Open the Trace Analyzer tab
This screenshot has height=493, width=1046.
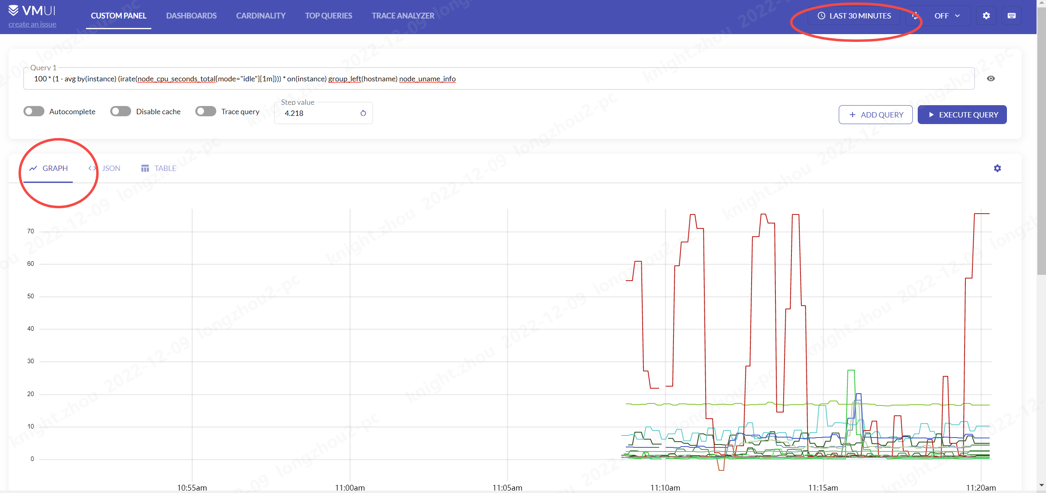403,16
